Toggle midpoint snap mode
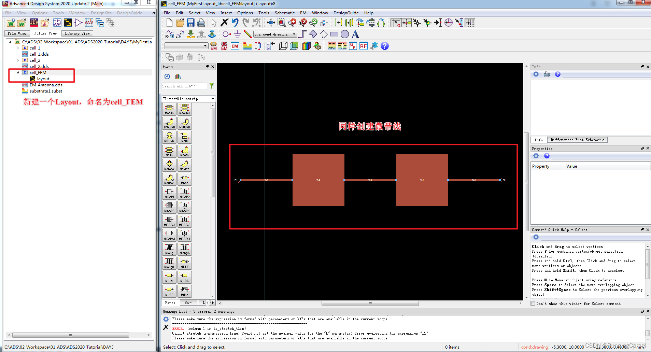Screen dimensions: 651x352 coord(438,23)
